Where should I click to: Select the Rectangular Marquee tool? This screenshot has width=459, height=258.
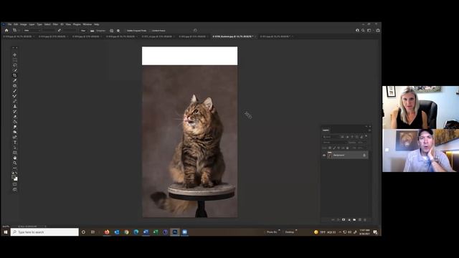(14, 60)
